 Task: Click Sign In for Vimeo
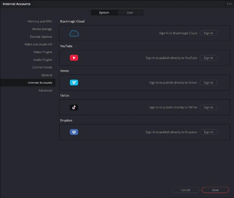(208, 83)
